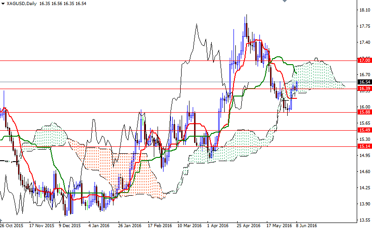This screenshot has height=229, width=372.
Task: Open the dropdown arrow beside XAGUSD,Daily
Action: [x=3, y=3]
